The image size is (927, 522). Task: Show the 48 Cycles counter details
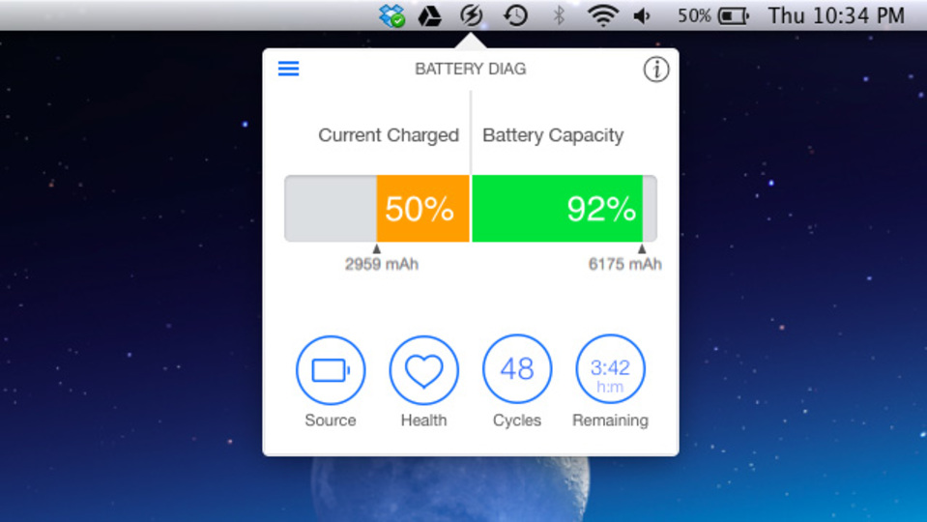[x=517, y=369]
